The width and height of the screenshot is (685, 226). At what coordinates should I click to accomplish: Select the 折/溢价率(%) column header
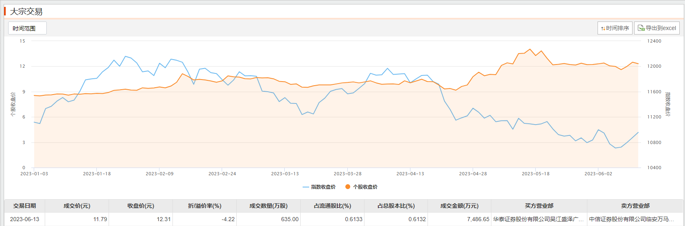(x=205, y=206)
